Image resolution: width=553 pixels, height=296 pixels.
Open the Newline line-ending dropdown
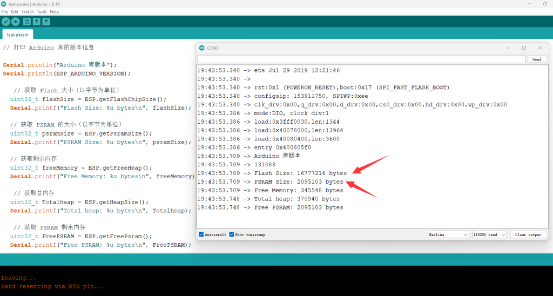[448, 234]
